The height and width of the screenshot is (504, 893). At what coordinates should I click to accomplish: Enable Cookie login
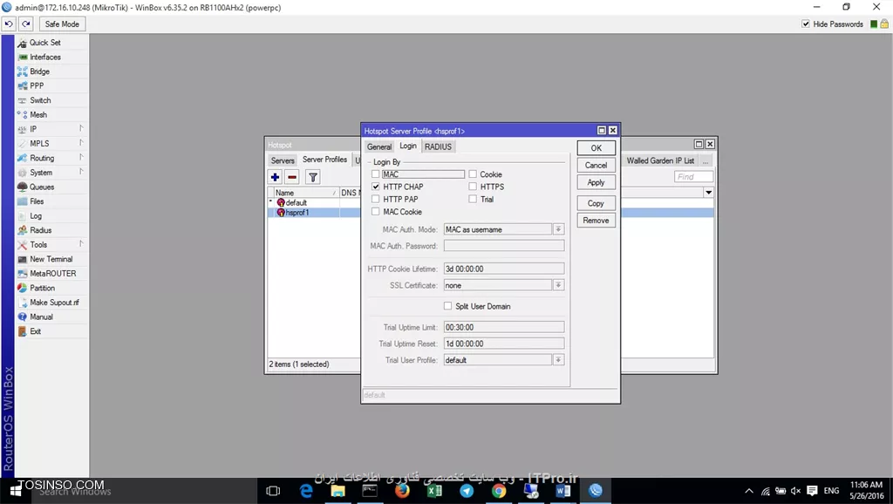click(473, 174)
